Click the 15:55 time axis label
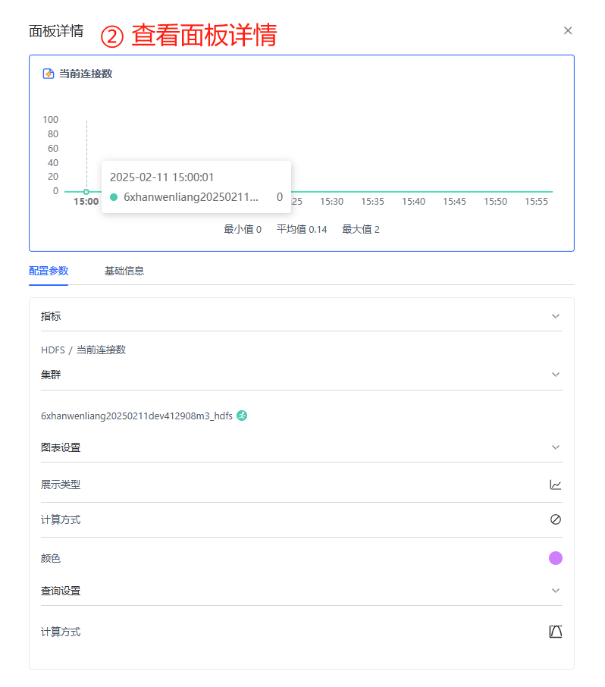605x687 pixels. (x=536, y=202)
